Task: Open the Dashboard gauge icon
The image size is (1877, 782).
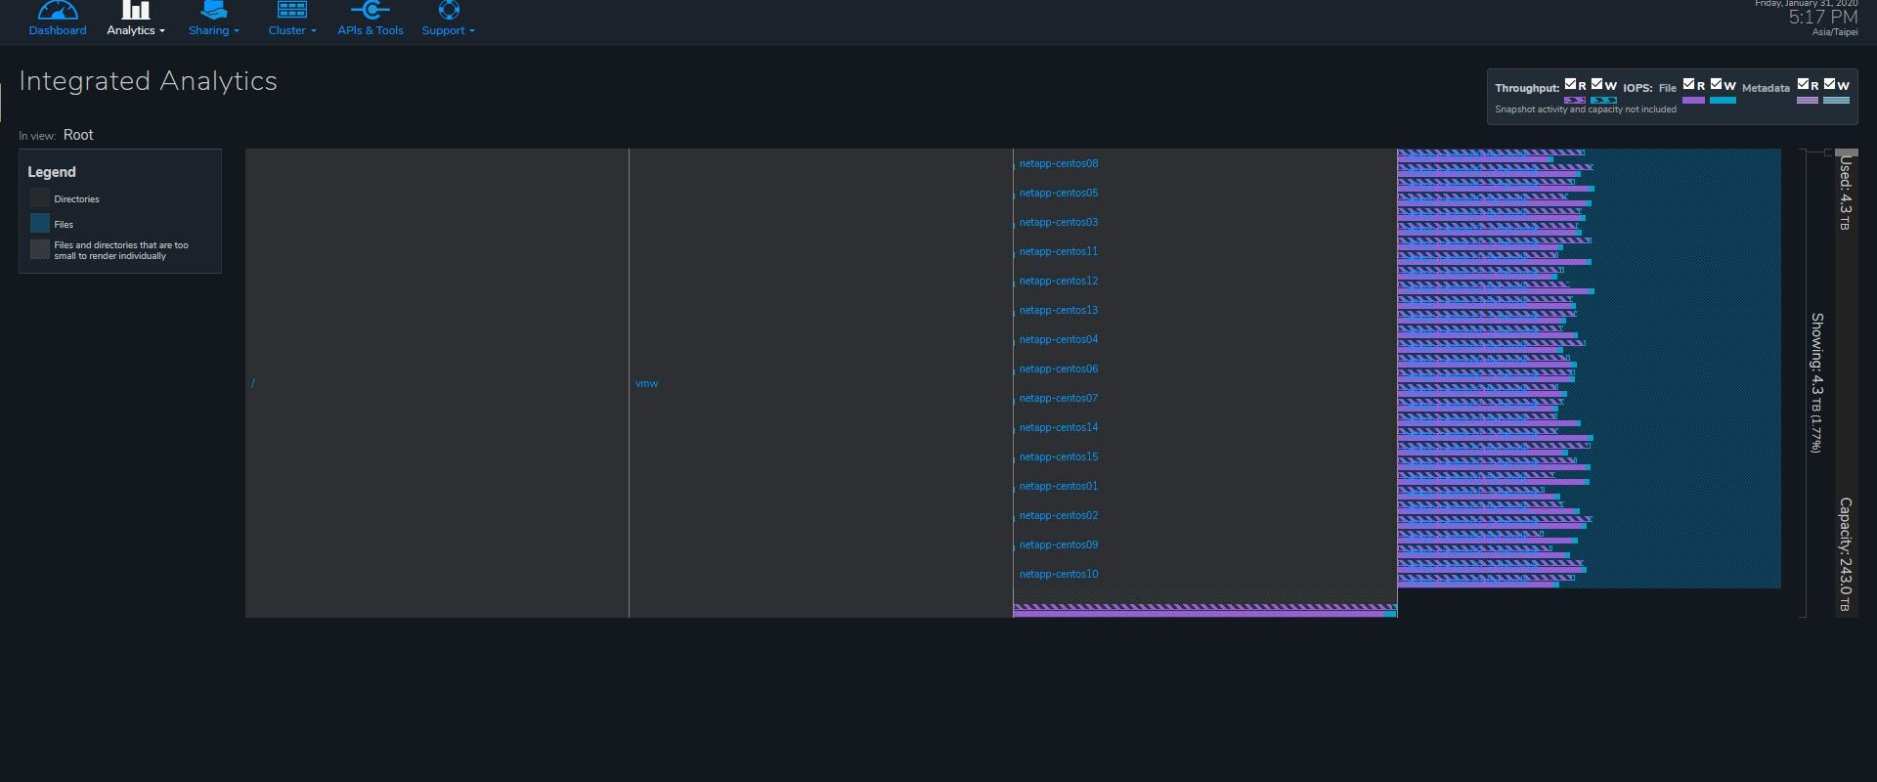Action: [x=57, y=10]
